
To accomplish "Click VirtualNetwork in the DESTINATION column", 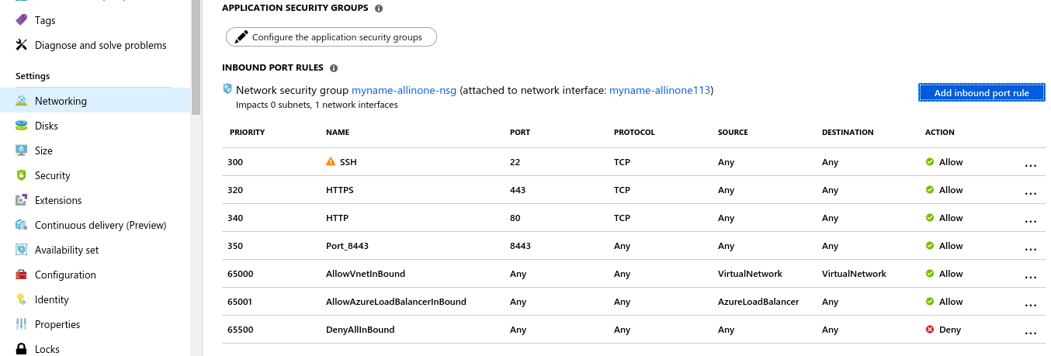I will pos(854,274).
